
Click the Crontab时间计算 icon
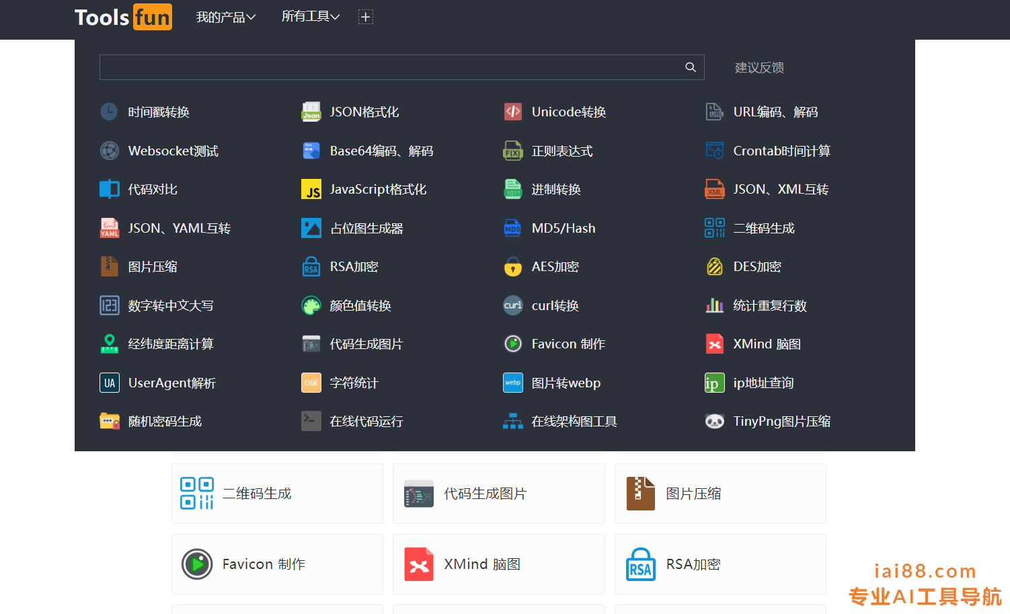pyautogui.click(x=715, y=151)
